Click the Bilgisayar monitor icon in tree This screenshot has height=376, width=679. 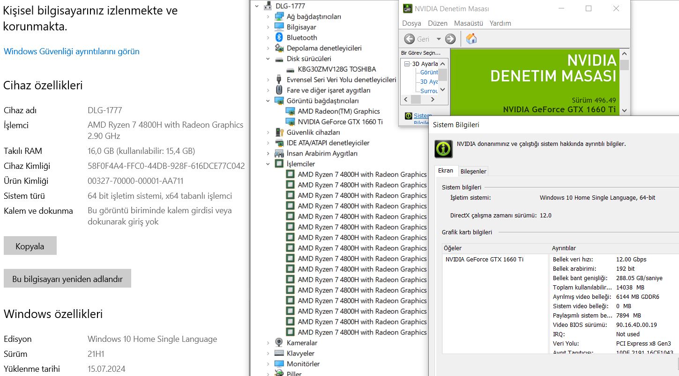279,27
